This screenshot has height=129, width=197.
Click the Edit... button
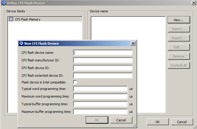tap(179, 47)
